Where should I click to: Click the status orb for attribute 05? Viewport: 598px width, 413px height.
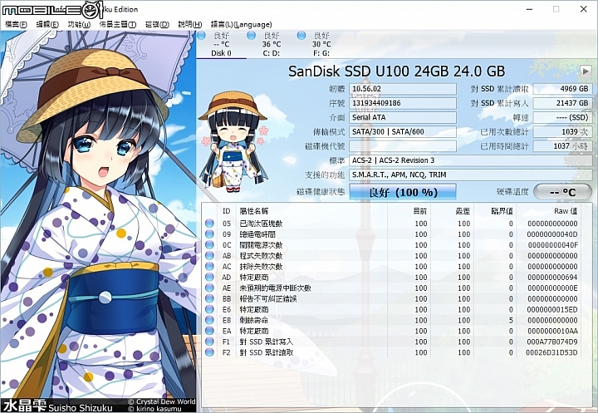click(209, 224)
